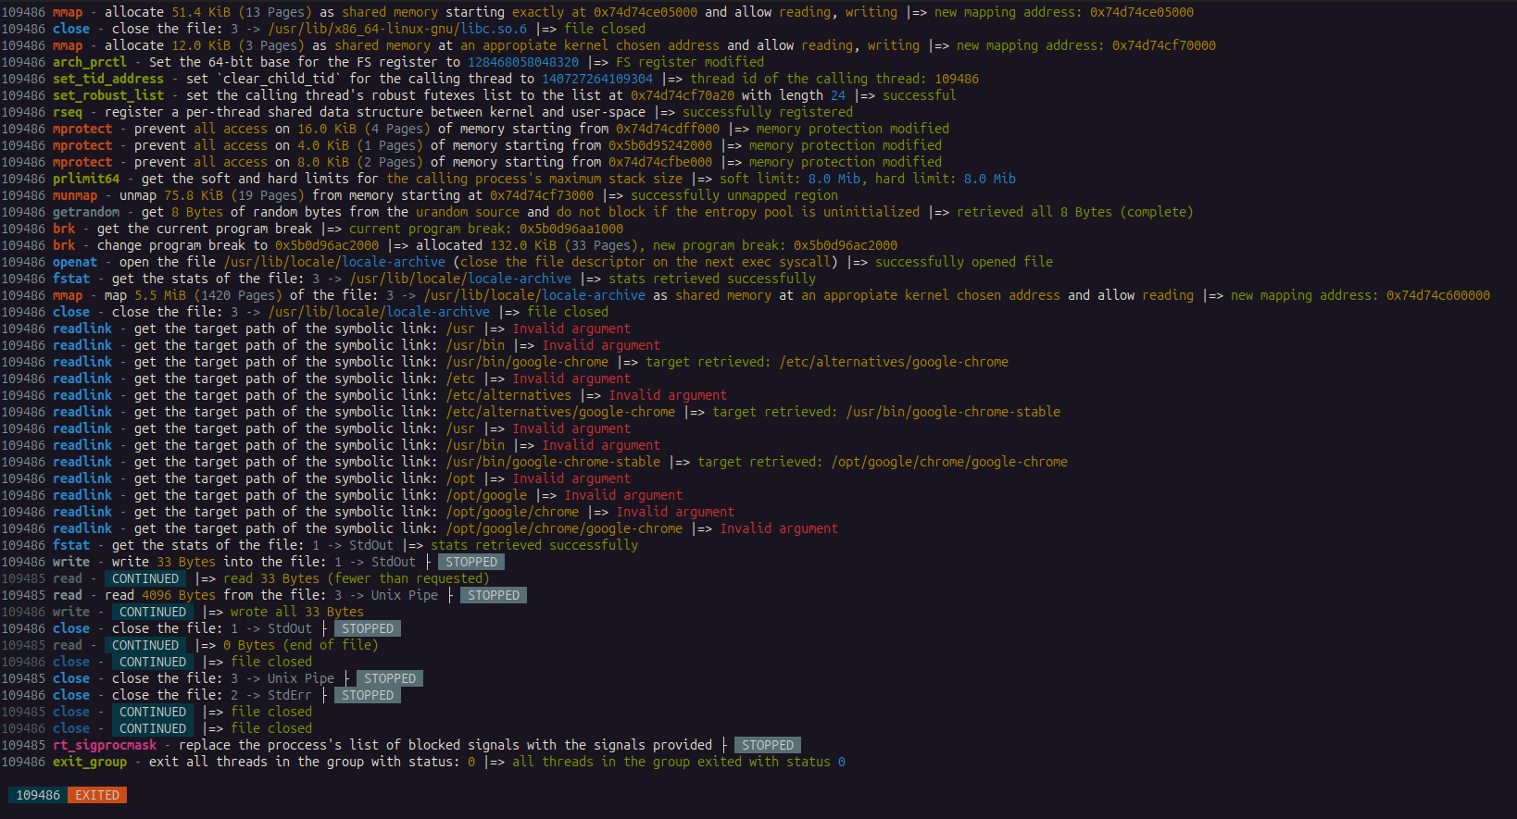1517x819 pixels.
Task: Click the arch_prctl syscall name
Action: point(90,62)
